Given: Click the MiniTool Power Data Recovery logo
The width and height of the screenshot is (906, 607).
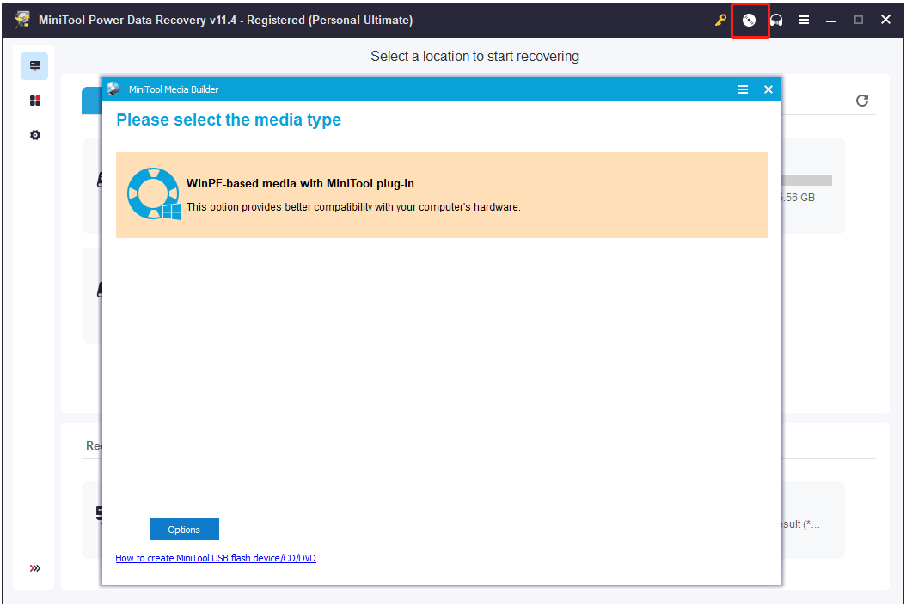Looking at the screenshot, I should pyautogui.click(x=22, y=20).
